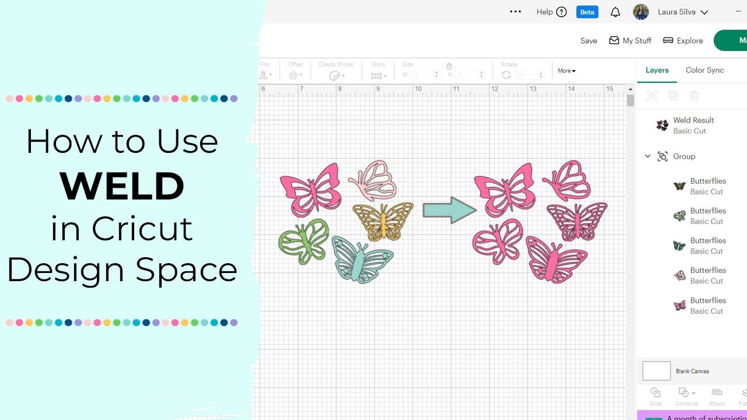
Task: Toggle the size aspect ratio lock
Action: pos(449,66)
